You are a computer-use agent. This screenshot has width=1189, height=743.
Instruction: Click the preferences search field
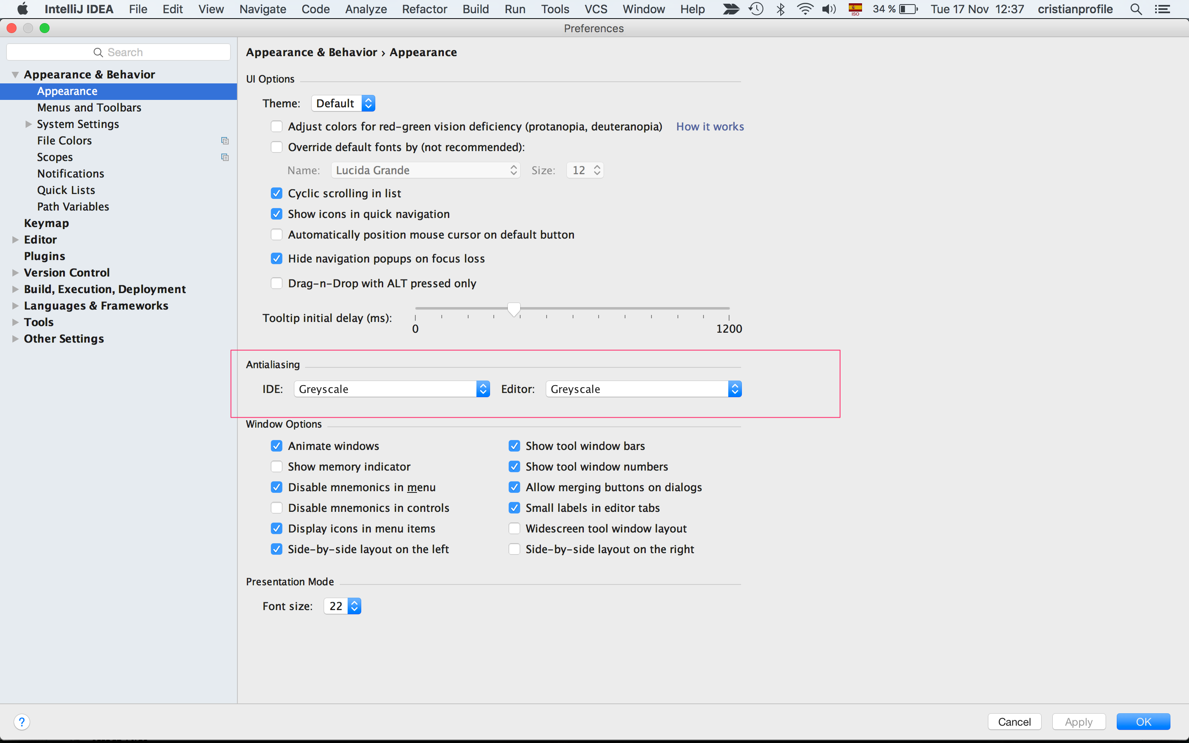[x=118, y=52]
